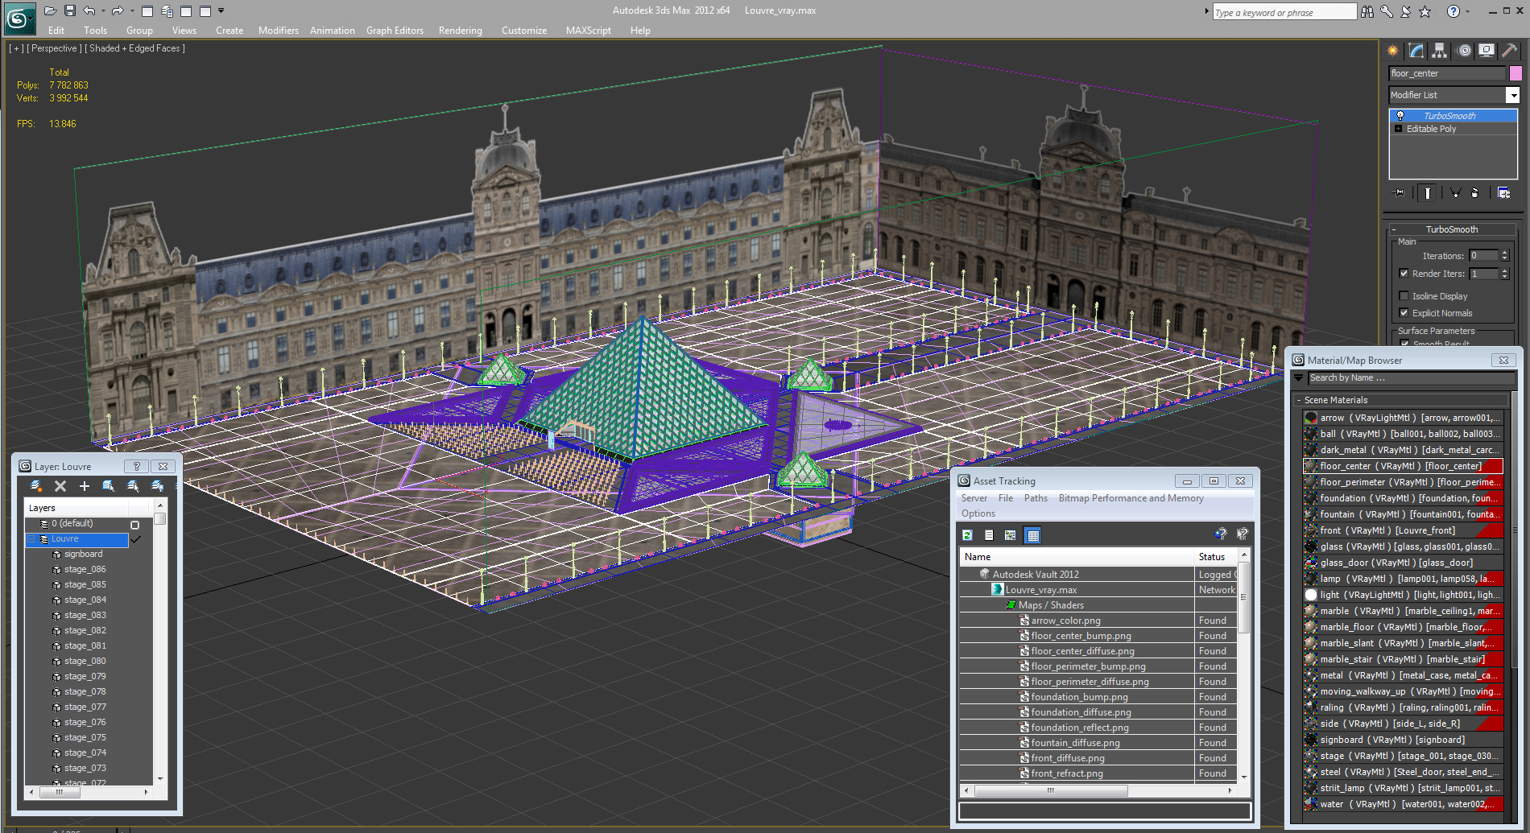Open the Rendering menu

(x=461, y=31)
